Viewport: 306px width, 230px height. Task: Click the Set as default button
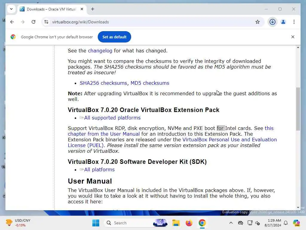[114, 37]
